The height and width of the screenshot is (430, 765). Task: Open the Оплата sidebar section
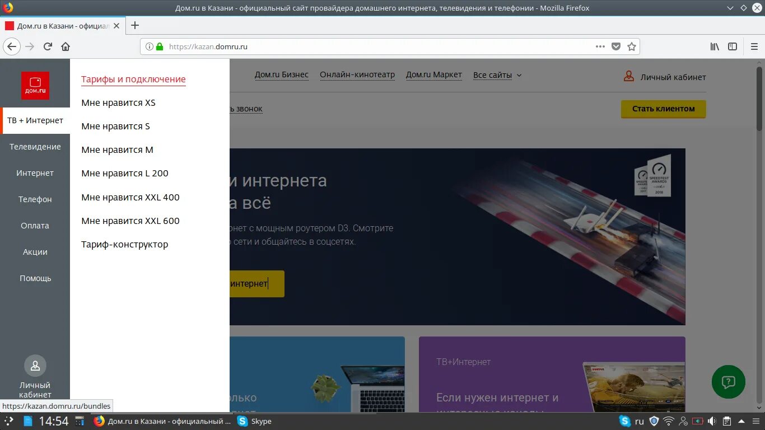pos(35,226)
